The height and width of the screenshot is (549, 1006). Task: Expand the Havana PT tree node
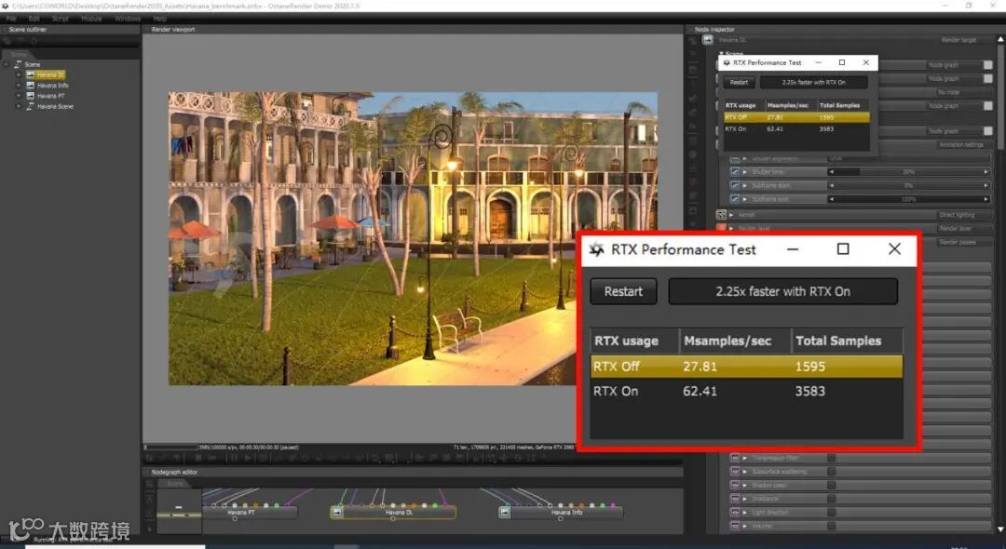pos(19,96)
